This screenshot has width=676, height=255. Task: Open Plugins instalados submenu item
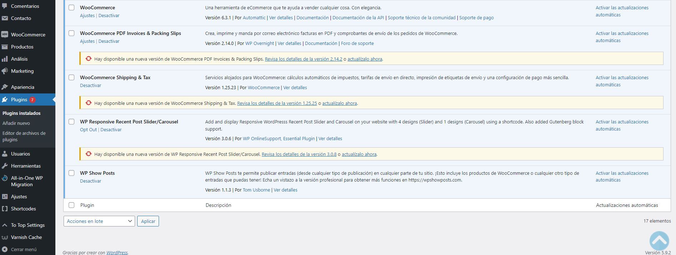point(21,113)
